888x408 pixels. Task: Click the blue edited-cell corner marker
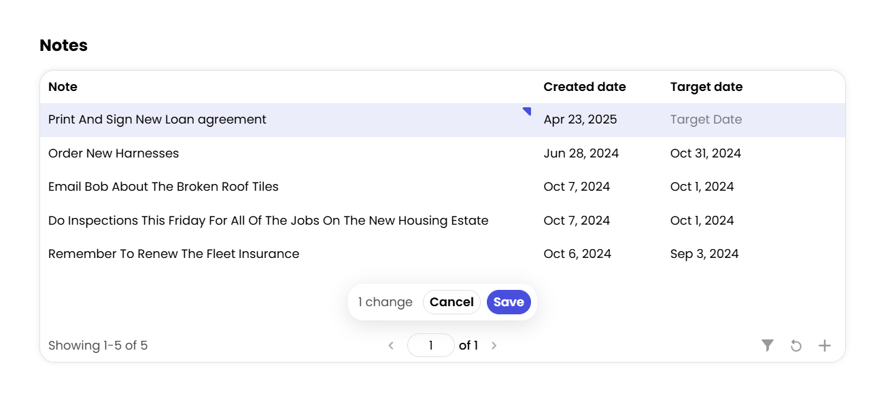(527, 111)
